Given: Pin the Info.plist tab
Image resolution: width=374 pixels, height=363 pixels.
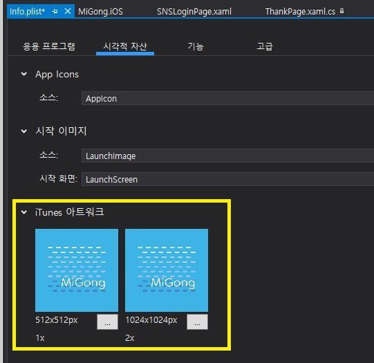Looking at the screenshot, I should (x=55, y=11).
